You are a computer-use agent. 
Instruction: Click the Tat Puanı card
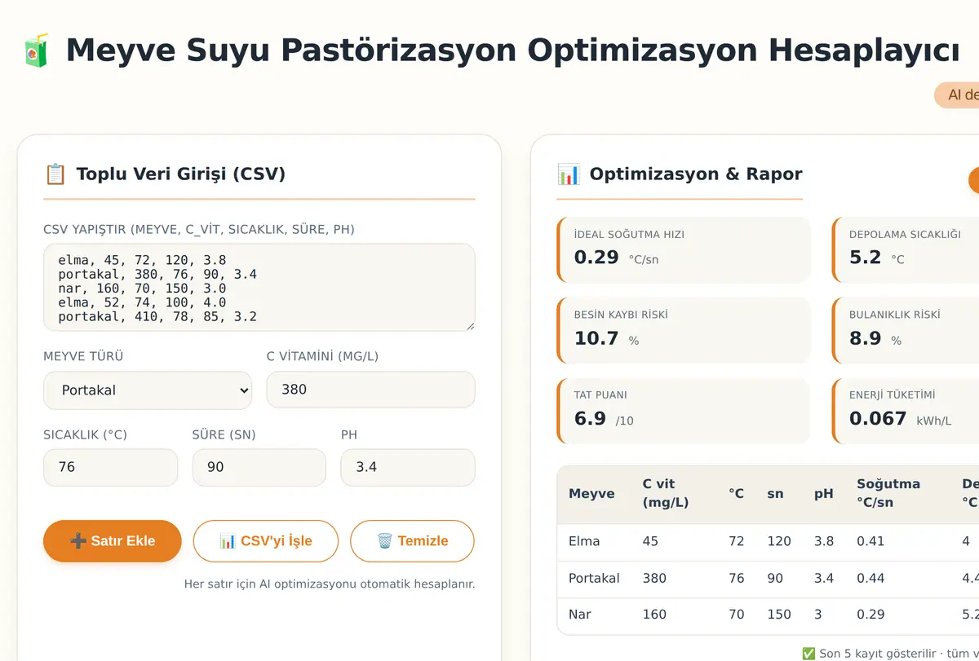pyautogui.click(x=684, y=411)
